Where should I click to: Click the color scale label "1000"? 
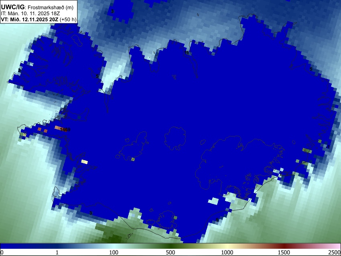tap(227, 252)
